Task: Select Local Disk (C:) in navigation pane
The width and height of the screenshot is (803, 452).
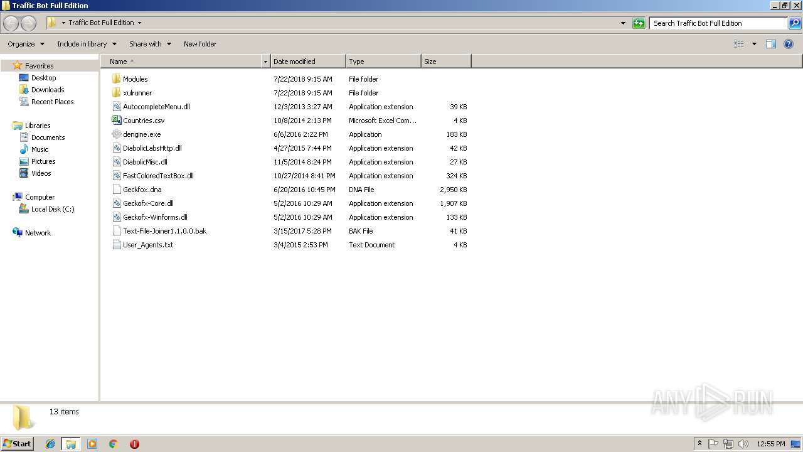Action: click(53, 209)
